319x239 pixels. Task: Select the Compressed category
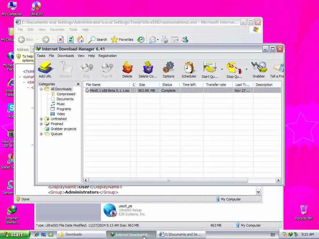tap(66, 94)
